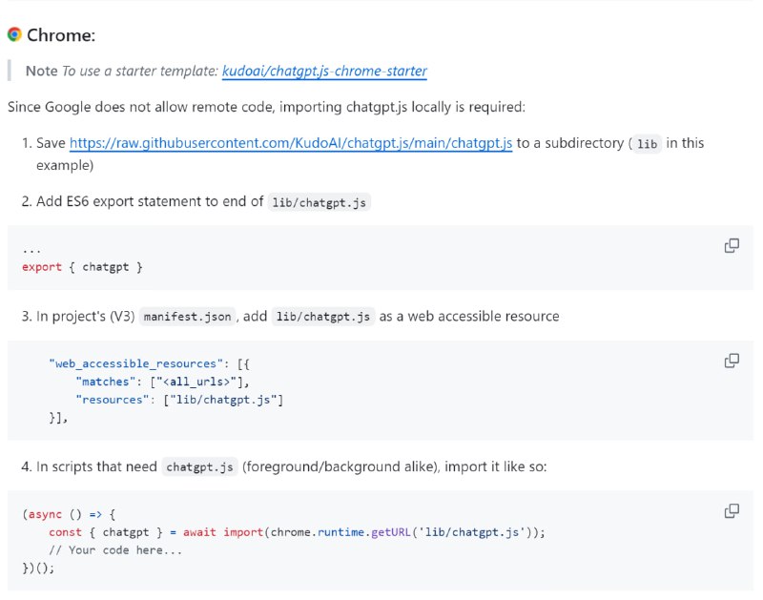This screenshot has width=763, height=600.
Task: Copy the async import code snippet
Action: click(732, 511)
